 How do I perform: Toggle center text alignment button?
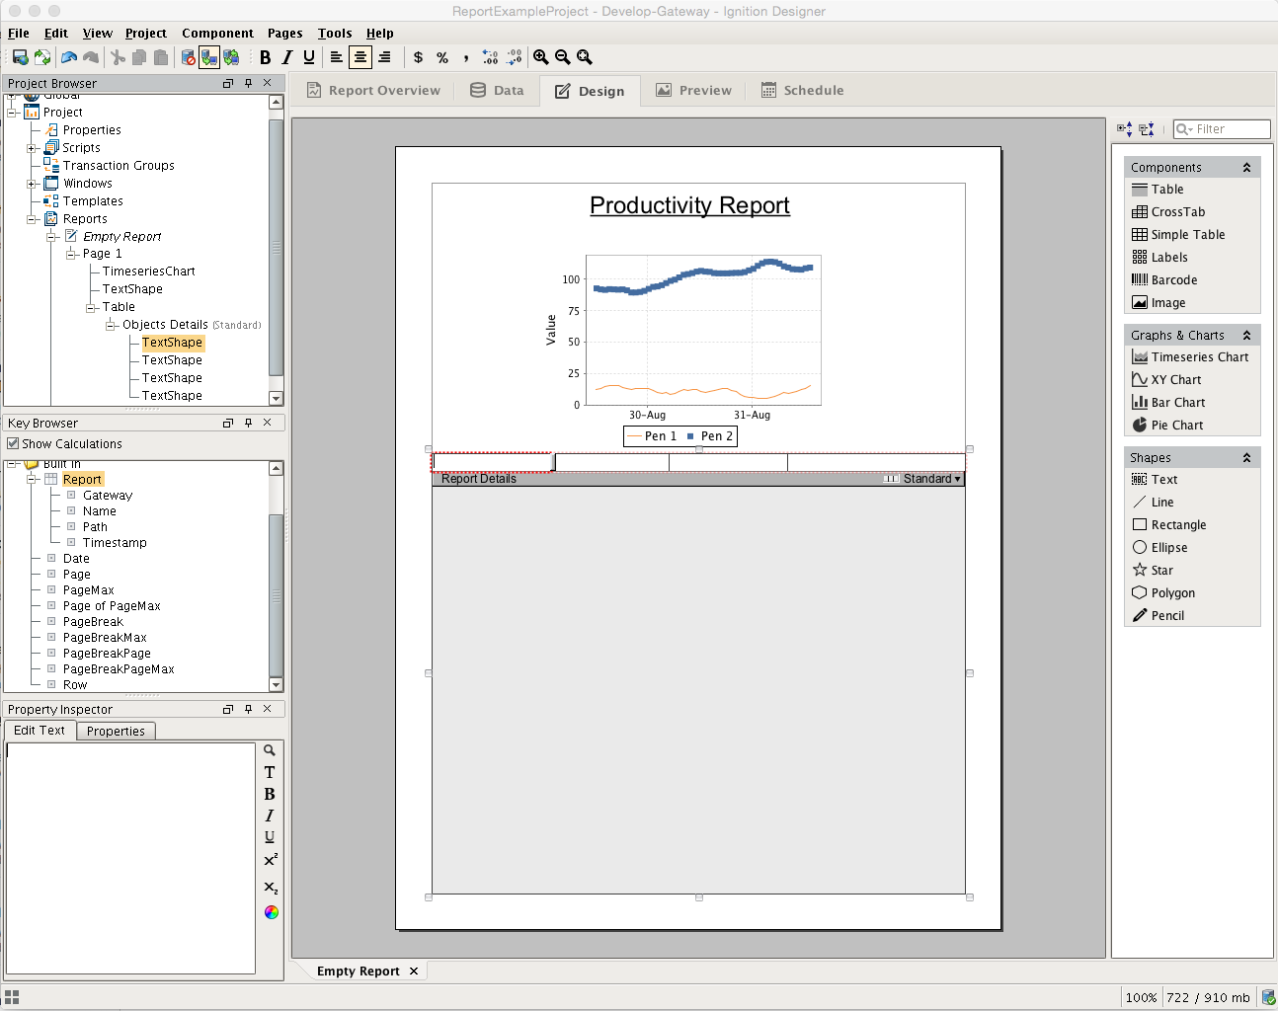(360, 57)
